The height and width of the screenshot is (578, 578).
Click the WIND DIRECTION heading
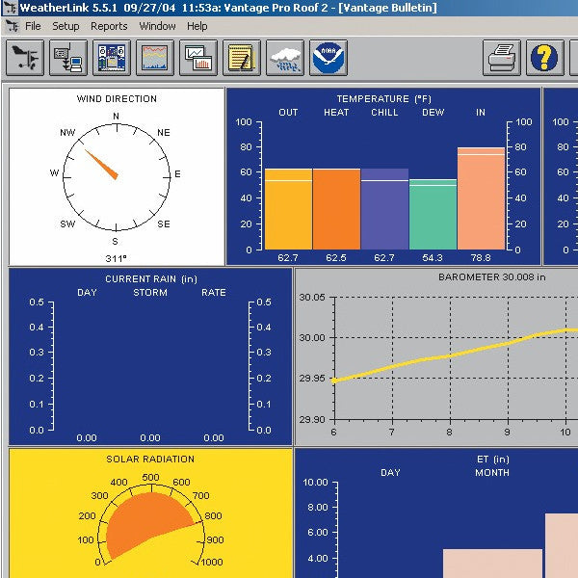(117, 99)
